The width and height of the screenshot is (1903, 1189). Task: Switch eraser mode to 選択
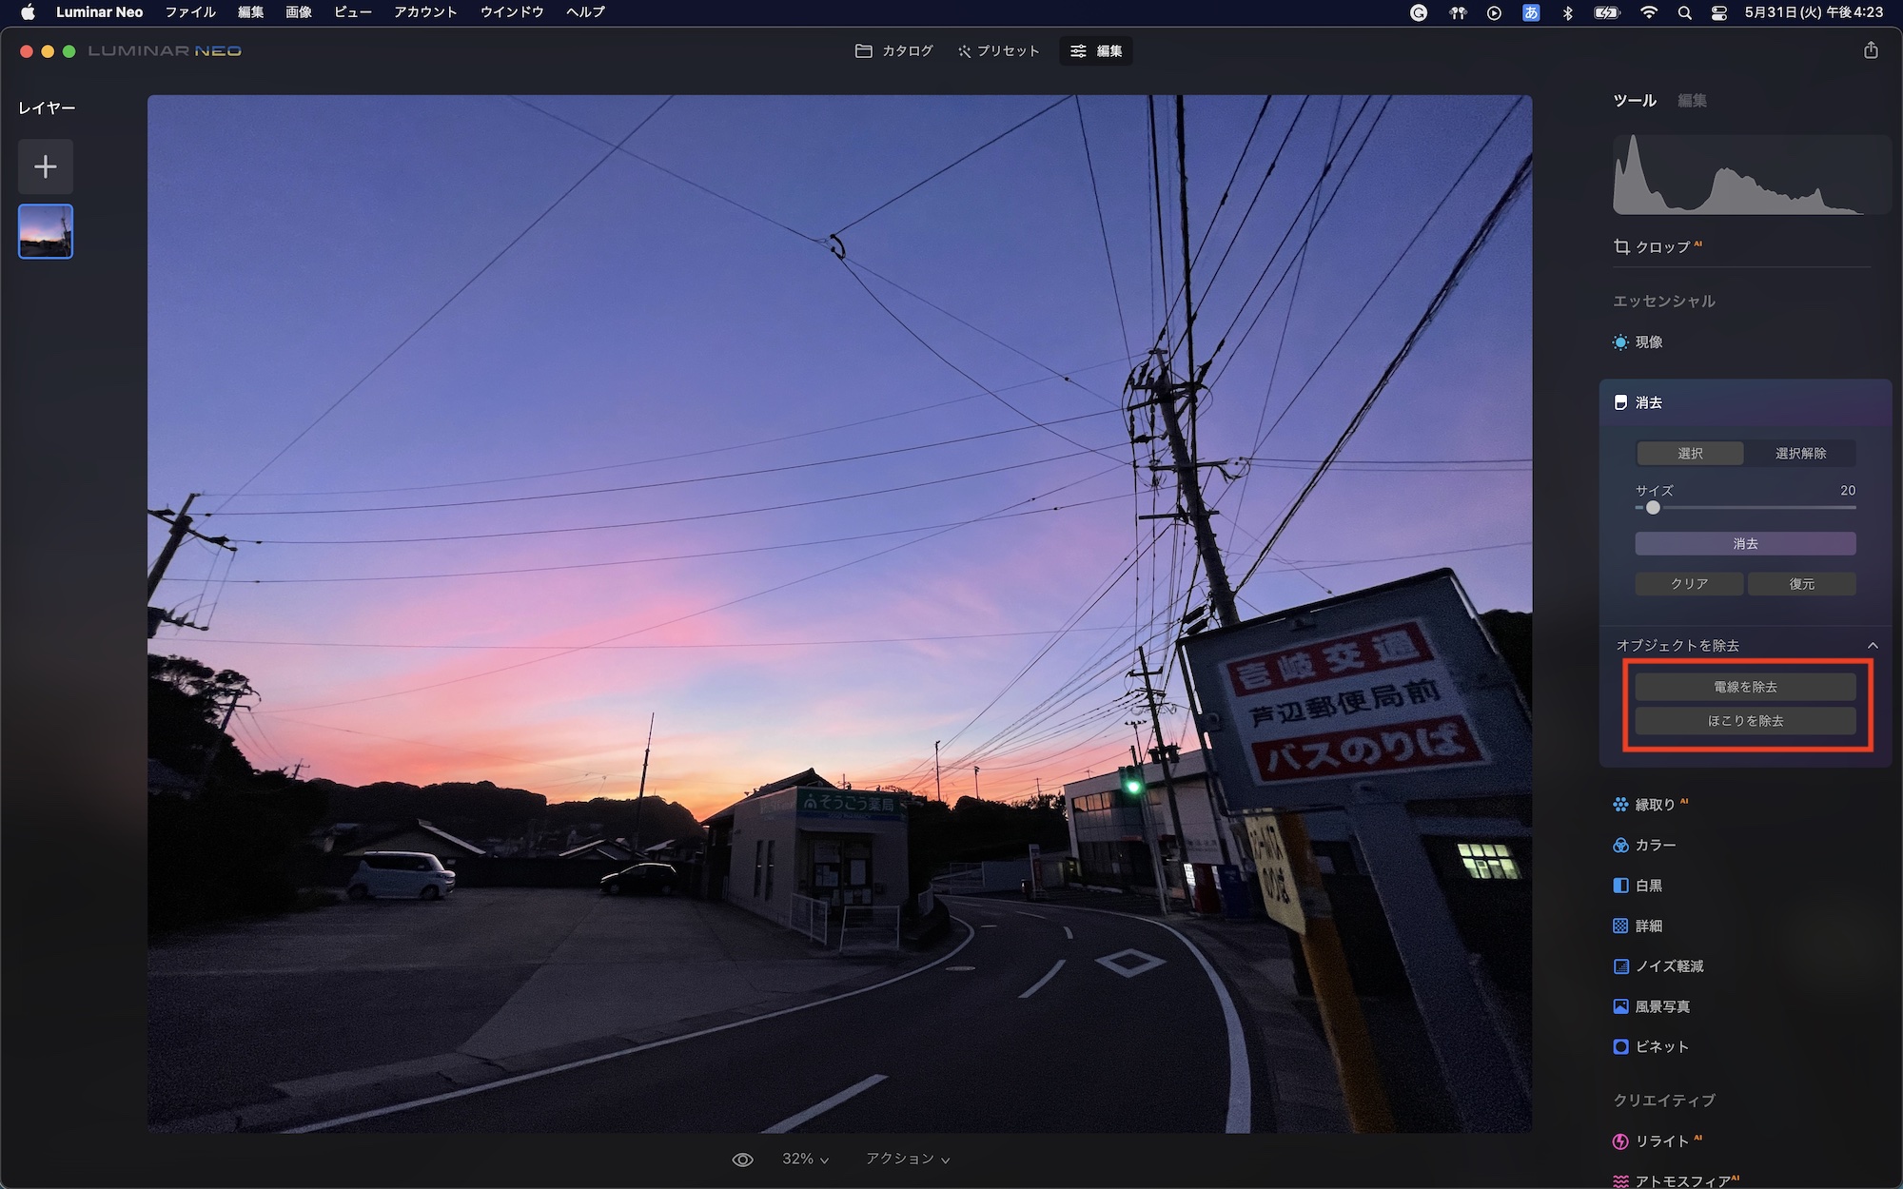(1690, 454)
